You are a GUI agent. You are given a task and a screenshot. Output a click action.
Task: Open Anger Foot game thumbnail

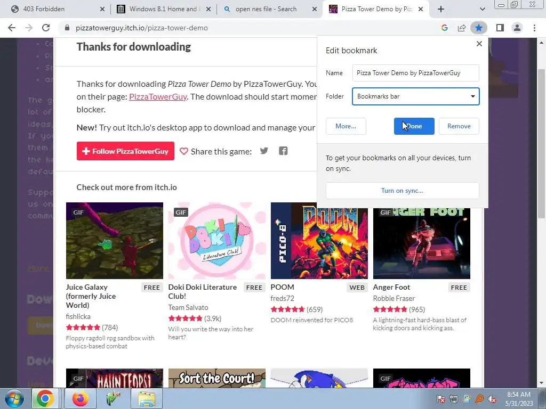click(x=422, y=243)
